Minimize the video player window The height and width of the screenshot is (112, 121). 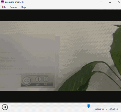[101, 2]
